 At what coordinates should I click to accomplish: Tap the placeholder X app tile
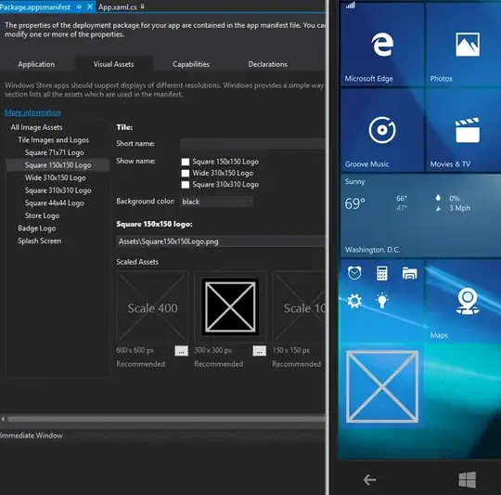coord(382,386)
